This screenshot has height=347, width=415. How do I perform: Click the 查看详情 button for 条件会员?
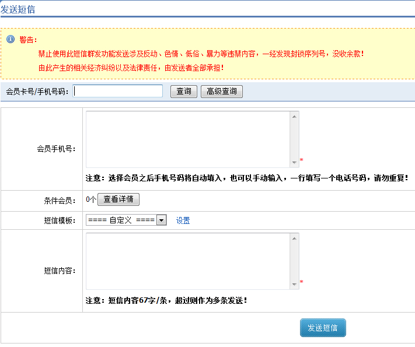(x=118, y=199)
